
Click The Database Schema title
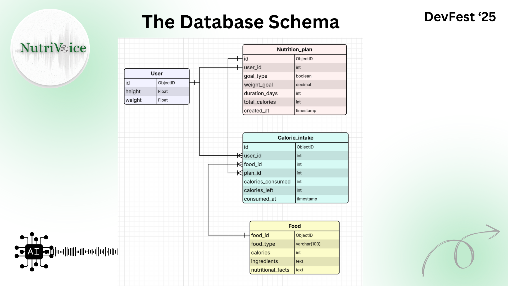(241, 22)
